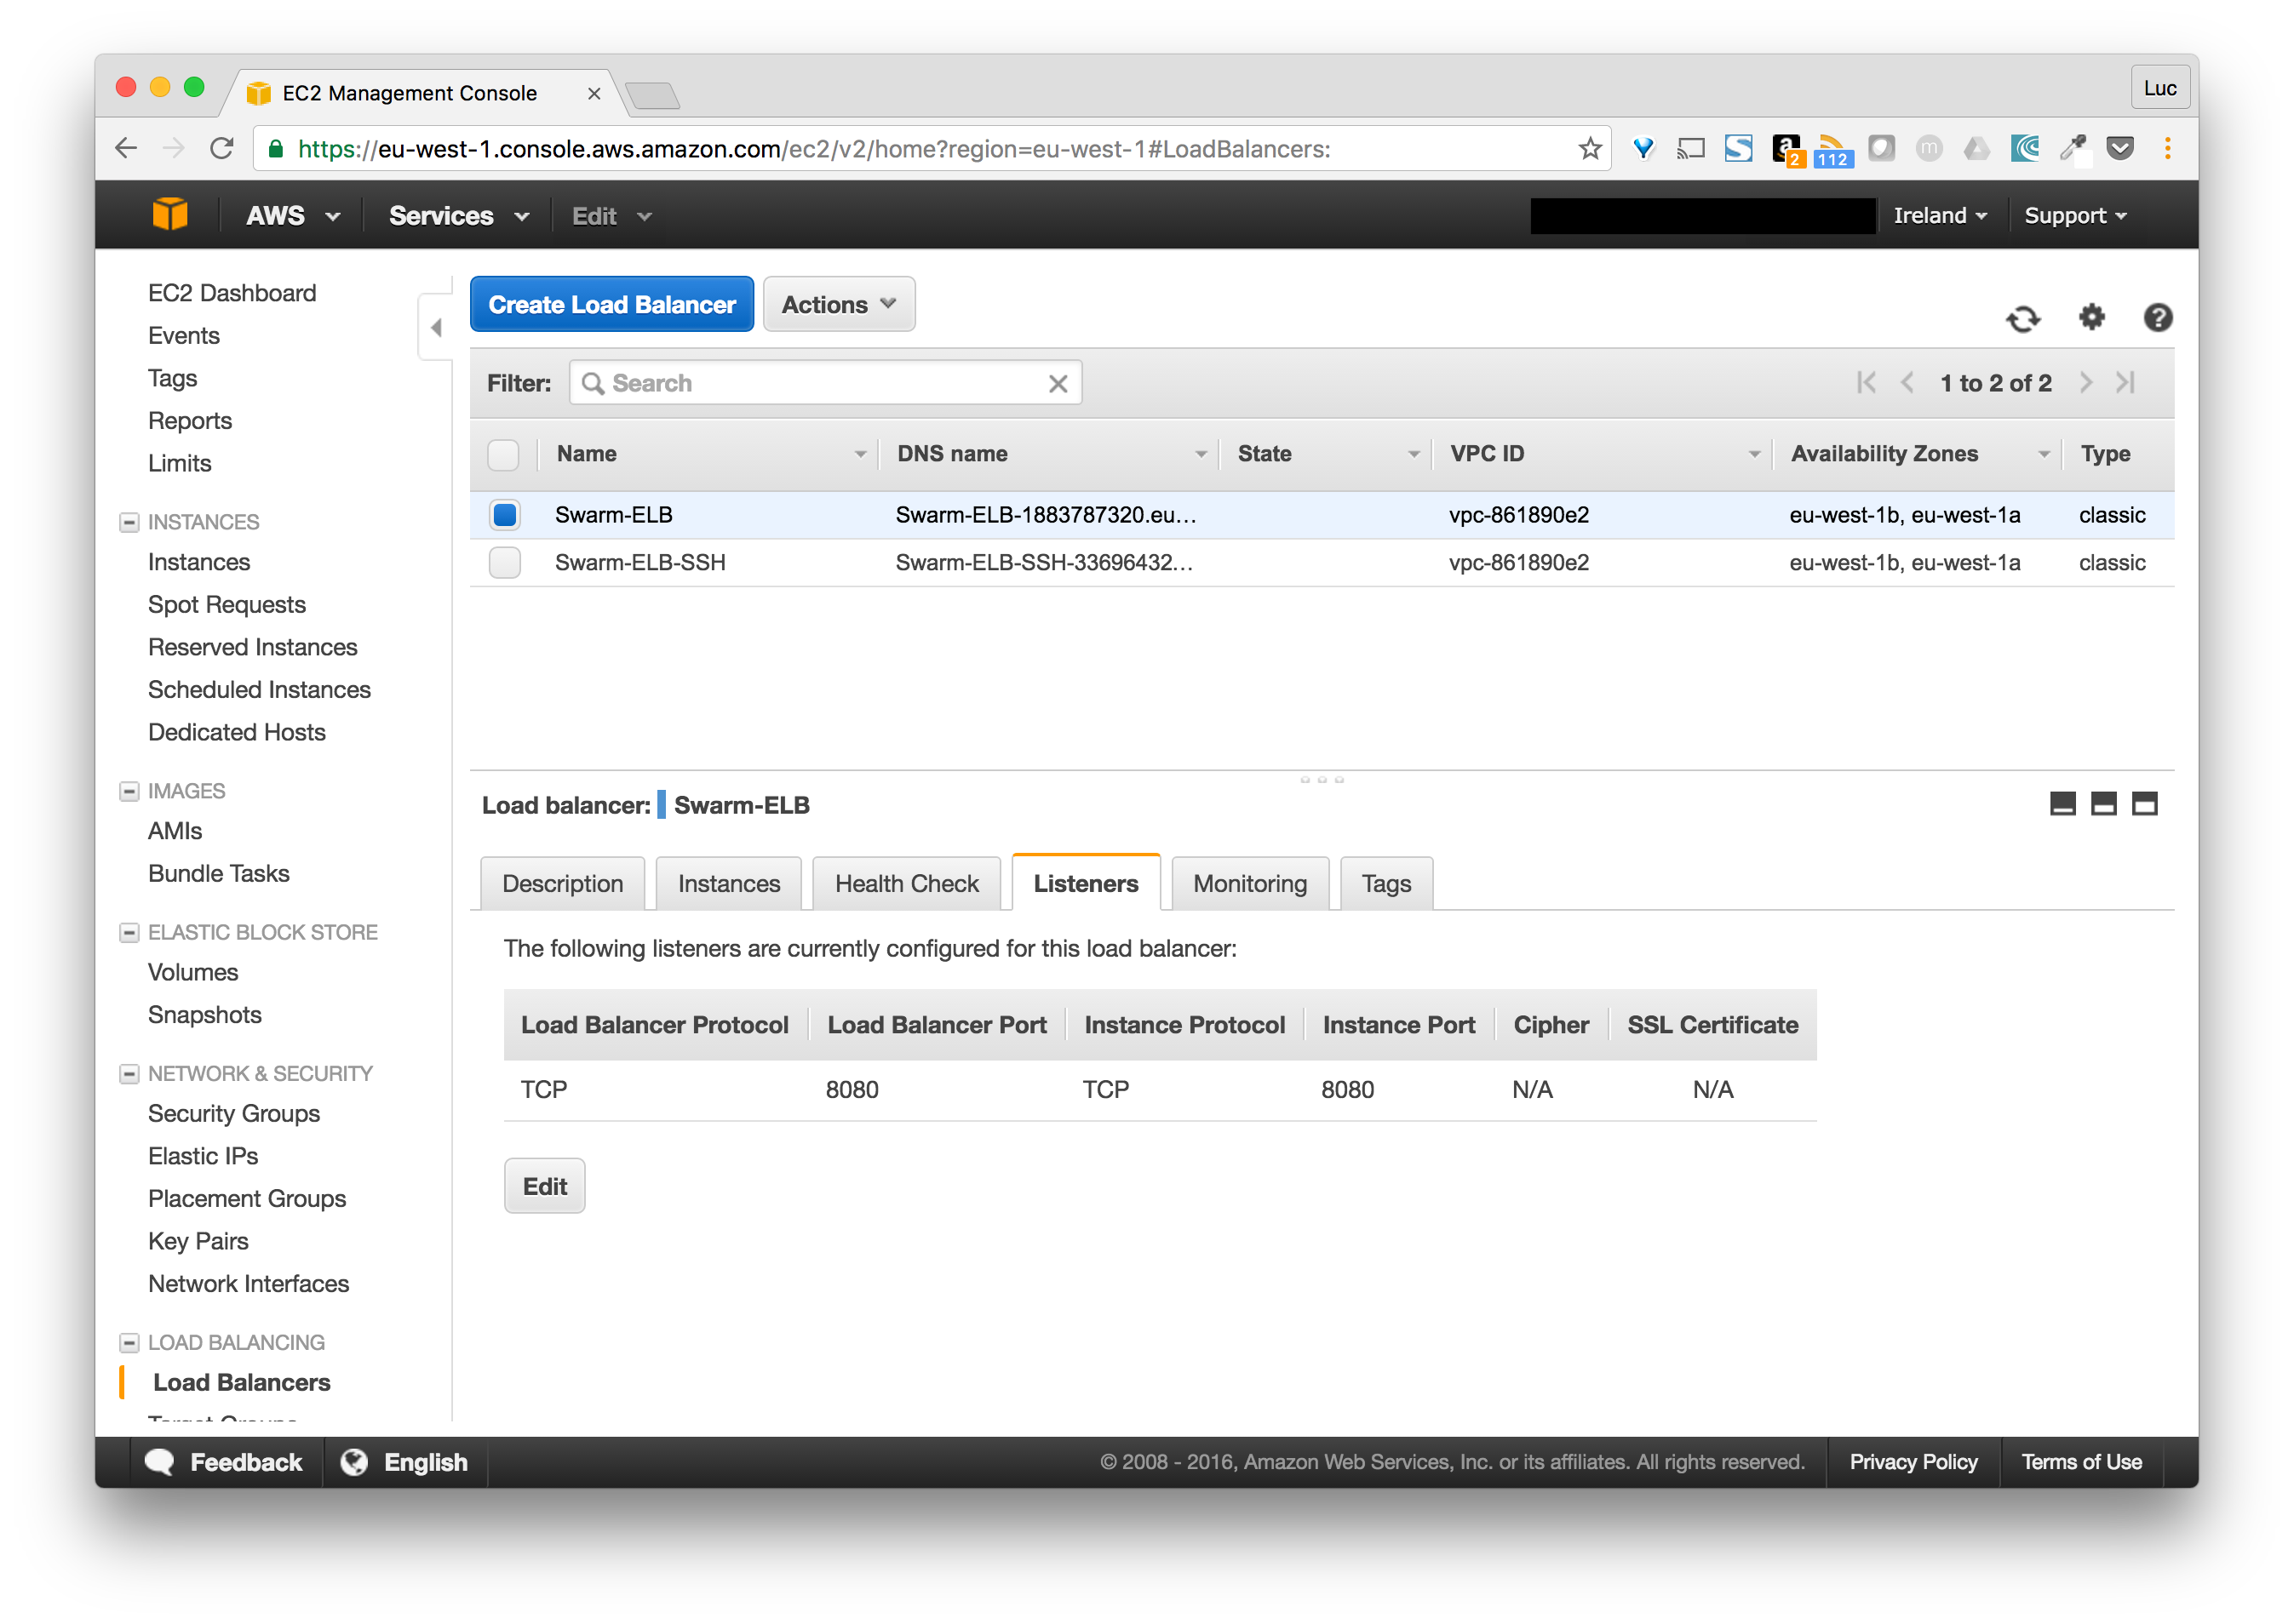Check the Swarm-ELB-SSH row checkbox
Screen dimensions: 2294x1624
click(x=504, y=562)
